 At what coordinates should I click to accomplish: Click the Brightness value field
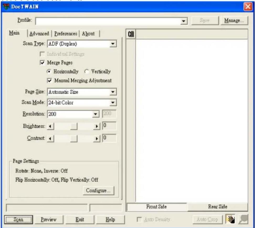click(109, 126)
